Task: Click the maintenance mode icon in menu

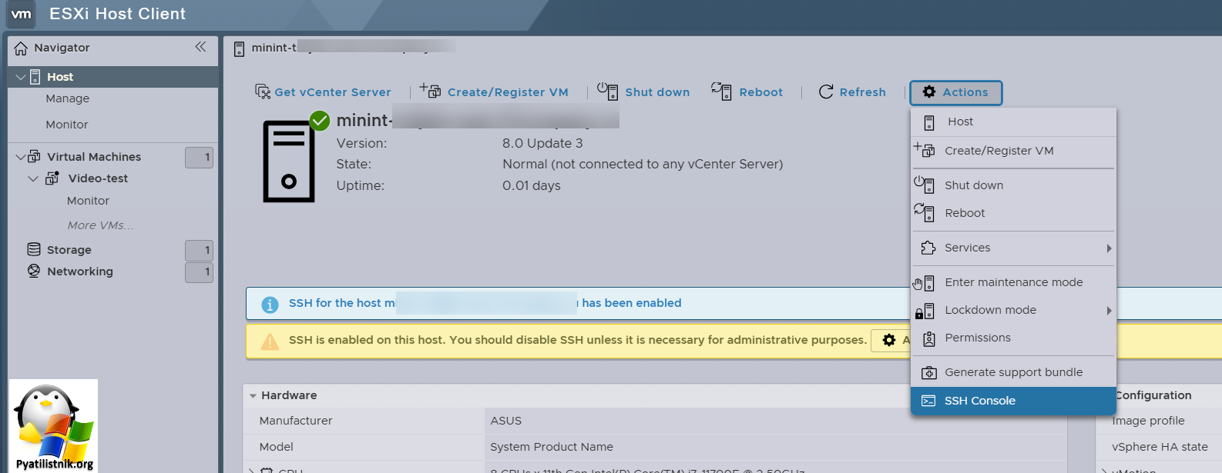Action: pos(924,283)
